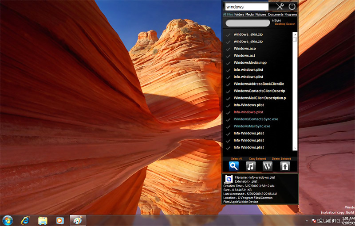Toggle the checkmark beside WindowsAddressBookClientDe
355x226 pixels.
coord(228,84)
